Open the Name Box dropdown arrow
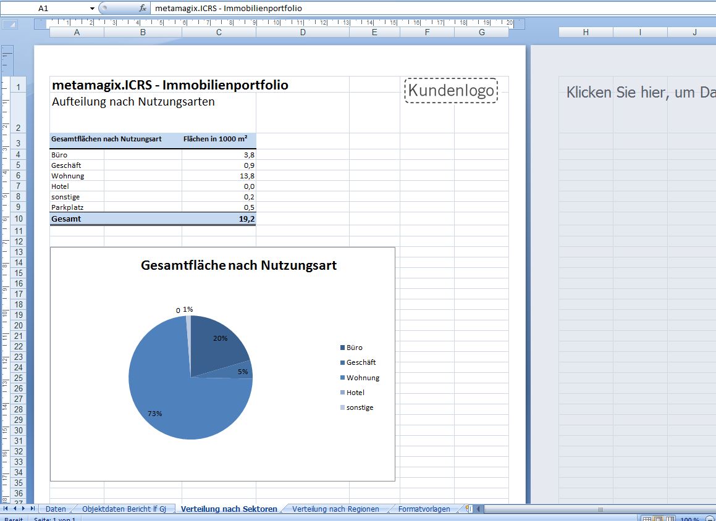This screenshot has height=521, width=716. click(x=92, y=8)
